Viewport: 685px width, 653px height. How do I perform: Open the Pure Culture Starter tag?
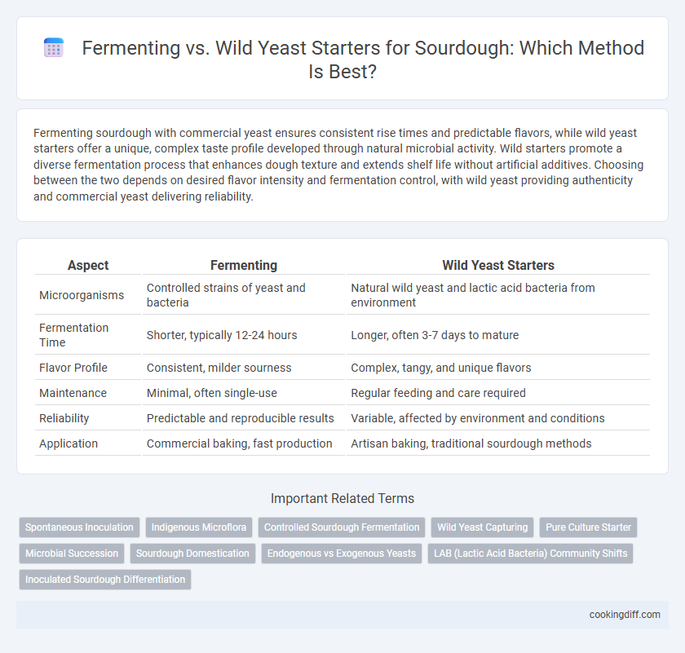[x=588, y=527]
